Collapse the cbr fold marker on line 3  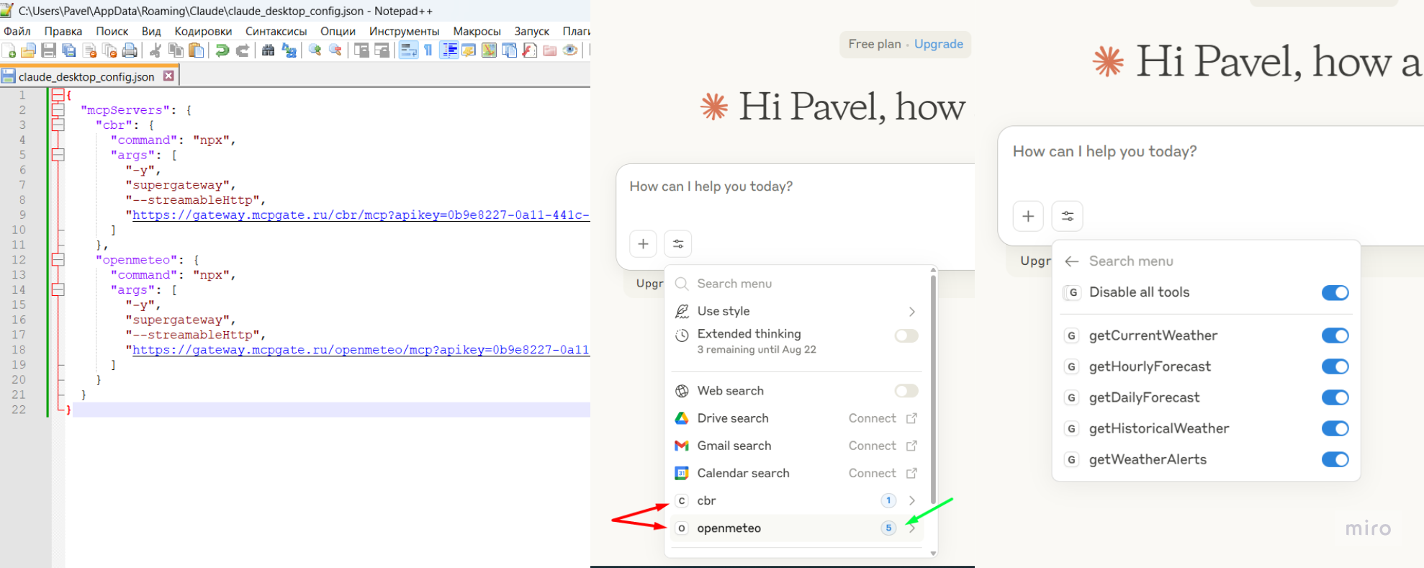[58, 125]
